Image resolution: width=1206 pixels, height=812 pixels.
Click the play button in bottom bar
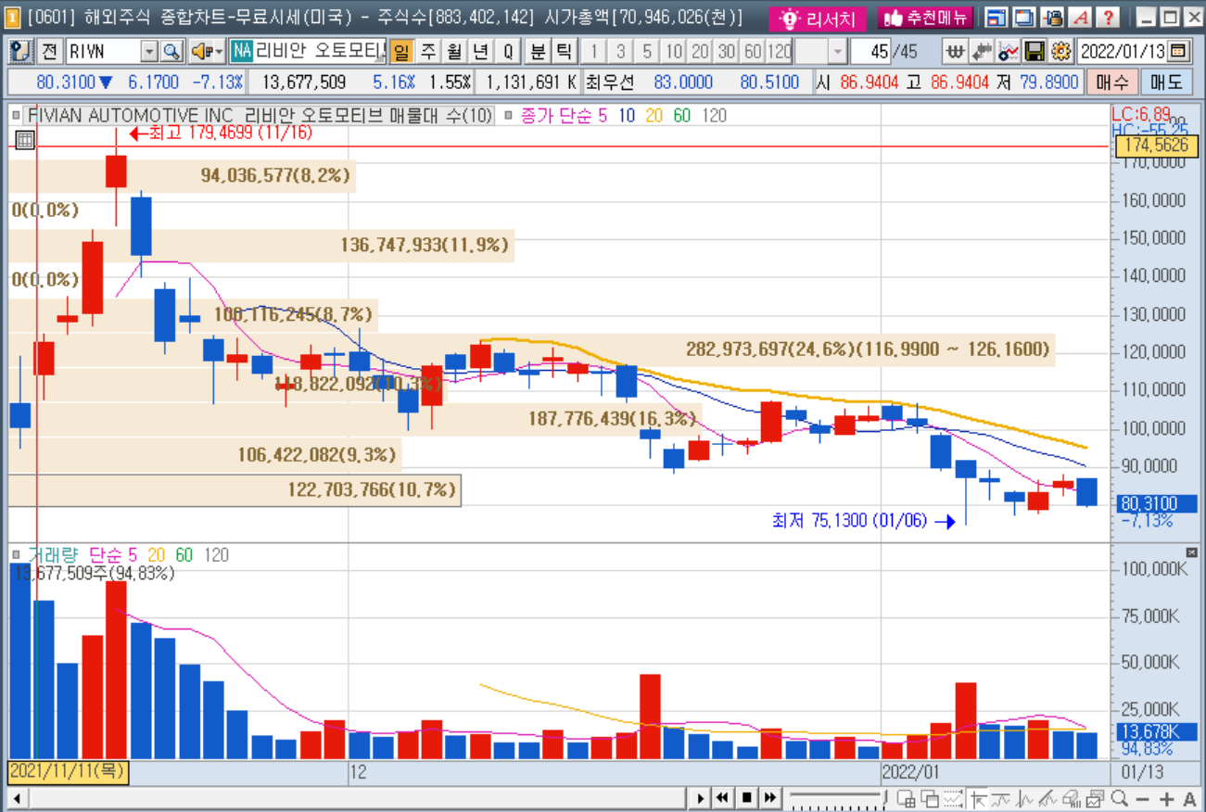click(x=700, y=798)
